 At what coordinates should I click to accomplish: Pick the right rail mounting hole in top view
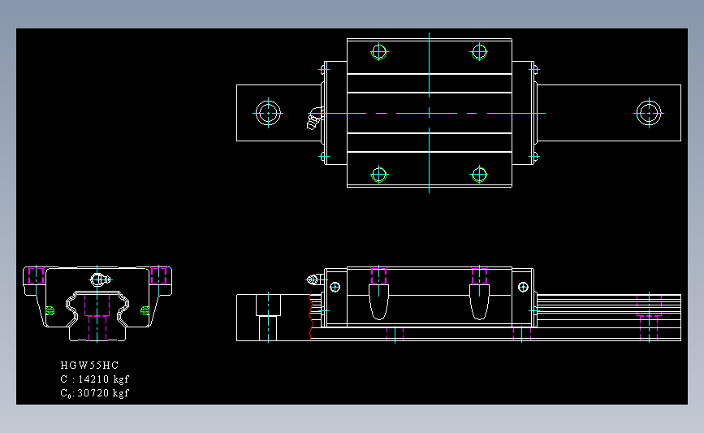(x=649, y=113)
